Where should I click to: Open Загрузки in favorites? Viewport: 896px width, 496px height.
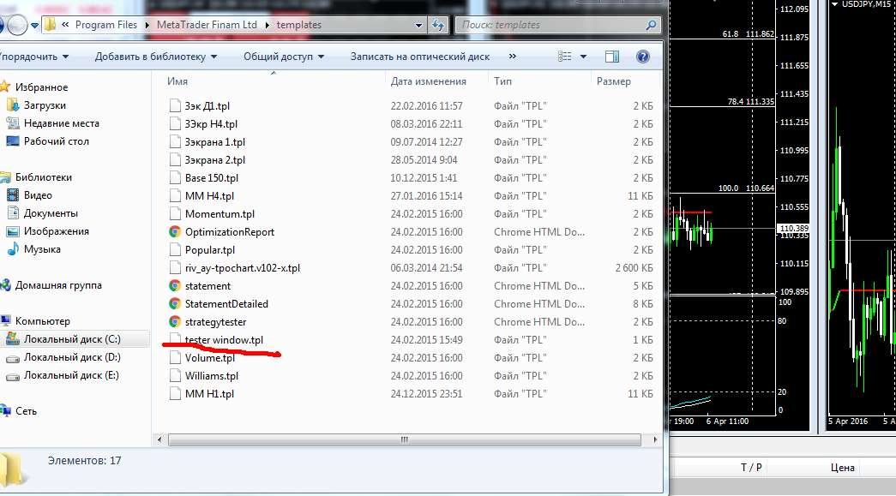pos(45,105)
